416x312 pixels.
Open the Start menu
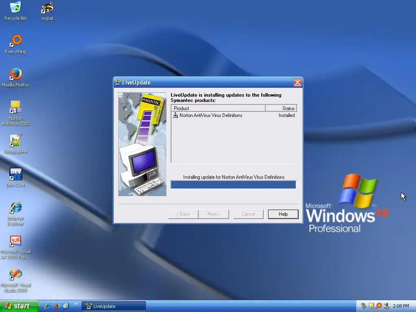point(19,306)
